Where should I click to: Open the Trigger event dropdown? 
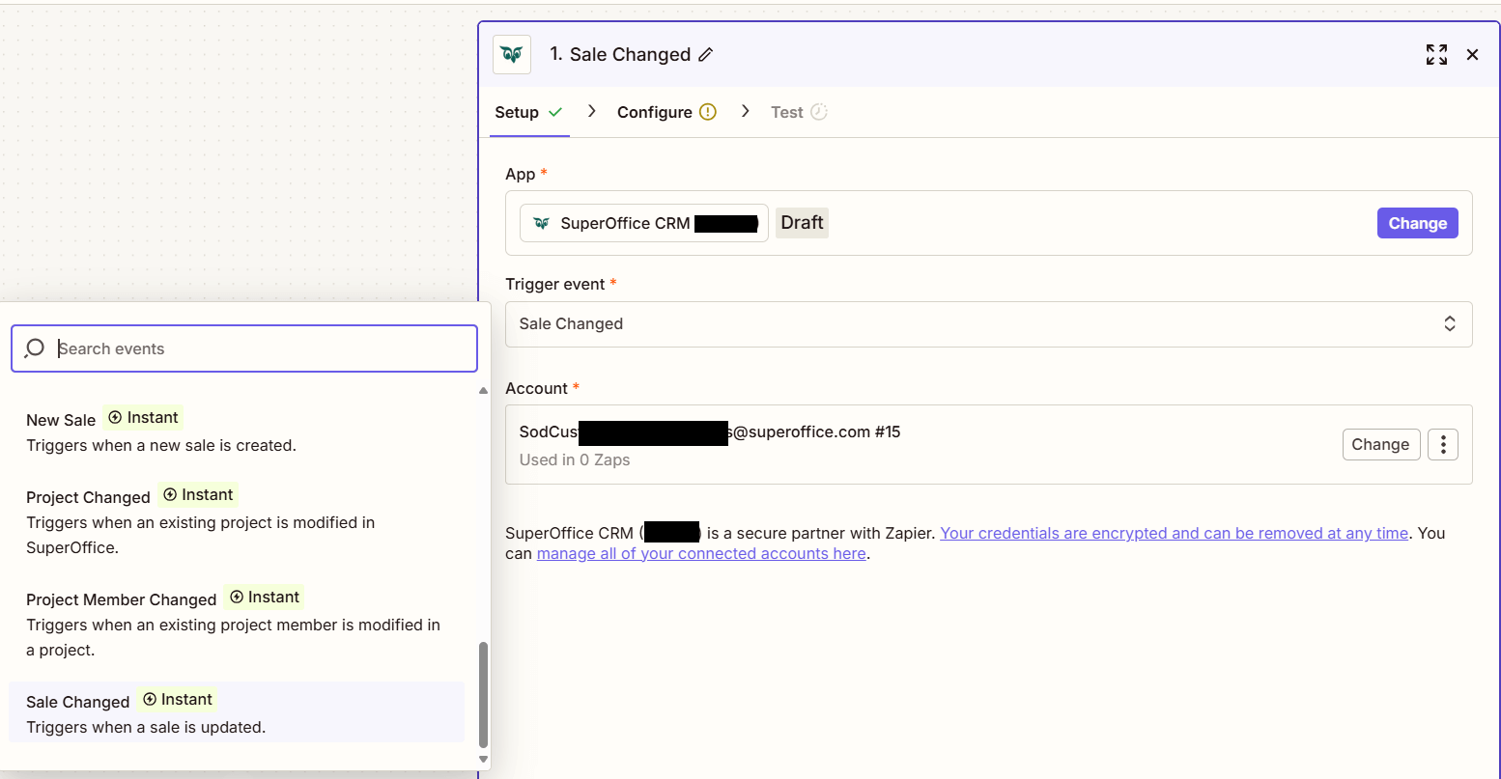(x=988, y=324)
